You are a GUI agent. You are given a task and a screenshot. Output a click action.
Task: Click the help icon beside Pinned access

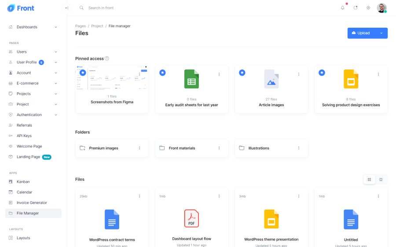[107, 58]
